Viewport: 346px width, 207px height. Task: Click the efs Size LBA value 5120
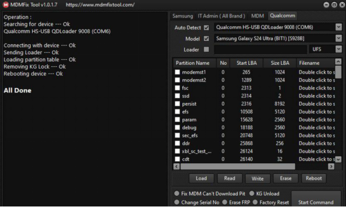[x=279, y=112]
